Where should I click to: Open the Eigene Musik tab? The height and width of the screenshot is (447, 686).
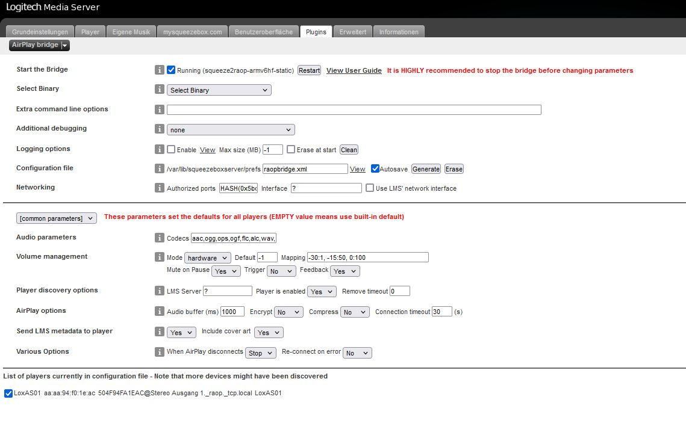tap(131, 32)
